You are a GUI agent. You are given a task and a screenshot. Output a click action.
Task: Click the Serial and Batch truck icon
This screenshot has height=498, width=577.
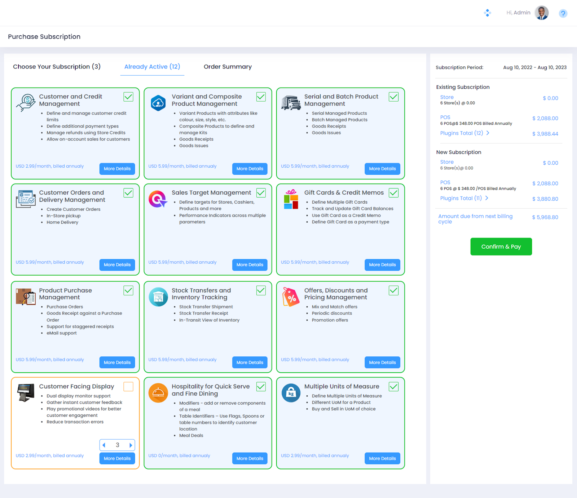click(x=291, y=103)
